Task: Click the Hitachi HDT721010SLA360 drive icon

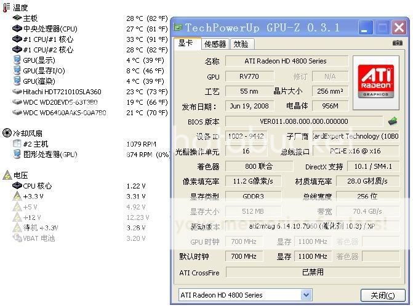Action: pyautogui.click(x=17, y=92)
